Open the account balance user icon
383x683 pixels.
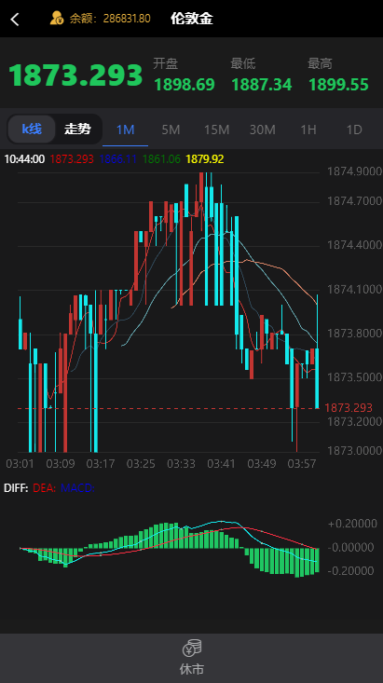(57, 19)
